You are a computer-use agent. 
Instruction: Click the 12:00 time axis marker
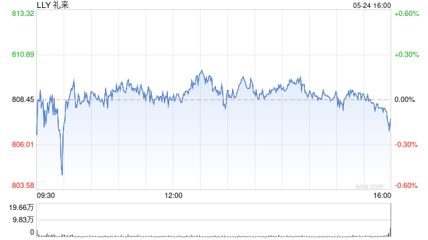click(x=174, y=195)
